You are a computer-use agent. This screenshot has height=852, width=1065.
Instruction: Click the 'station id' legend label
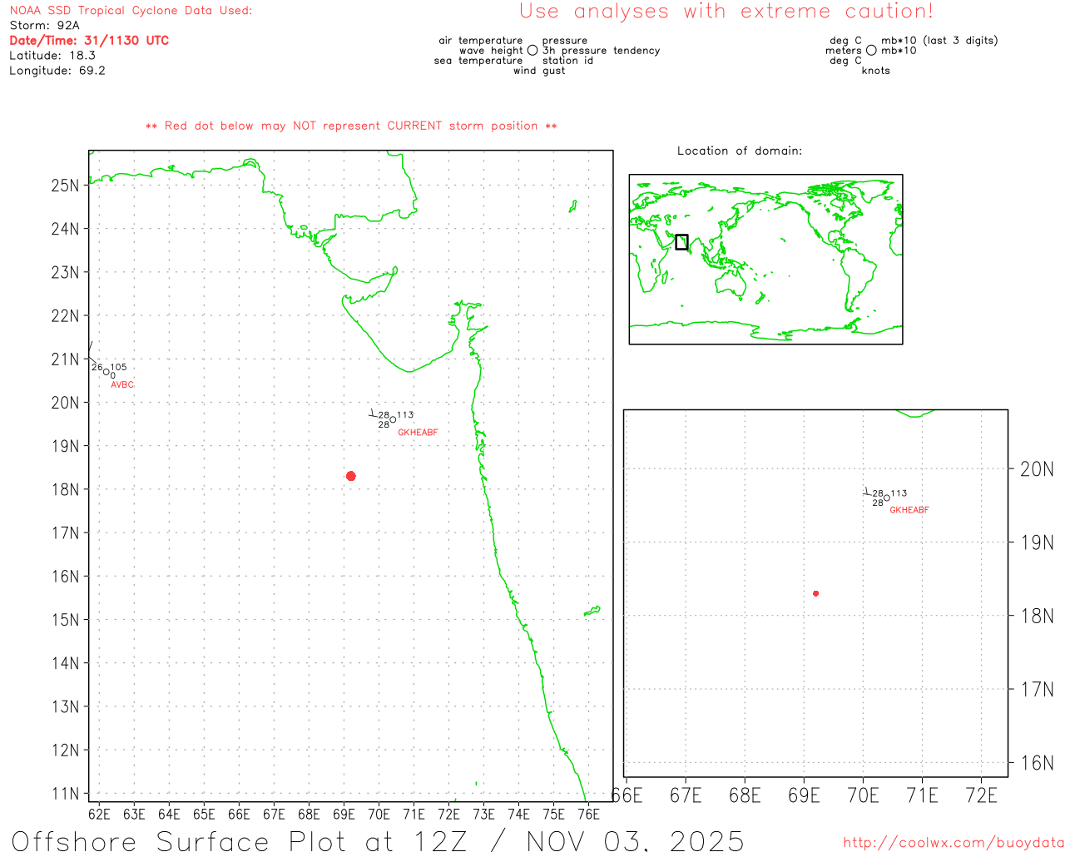(x=567, y=61)
